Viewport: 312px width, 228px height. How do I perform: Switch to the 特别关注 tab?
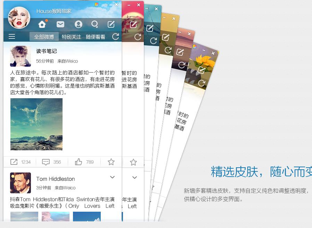click(x=71, y=37)
